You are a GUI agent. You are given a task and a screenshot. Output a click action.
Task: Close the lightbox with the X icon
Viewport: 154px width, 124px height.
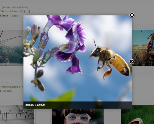tap(132, 15)
